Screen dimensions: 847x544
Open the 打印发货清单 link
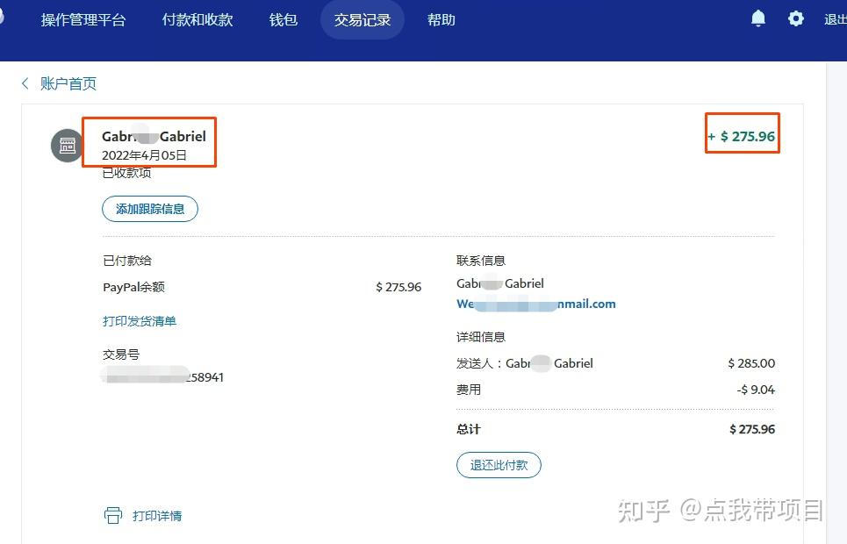[140, 321]
